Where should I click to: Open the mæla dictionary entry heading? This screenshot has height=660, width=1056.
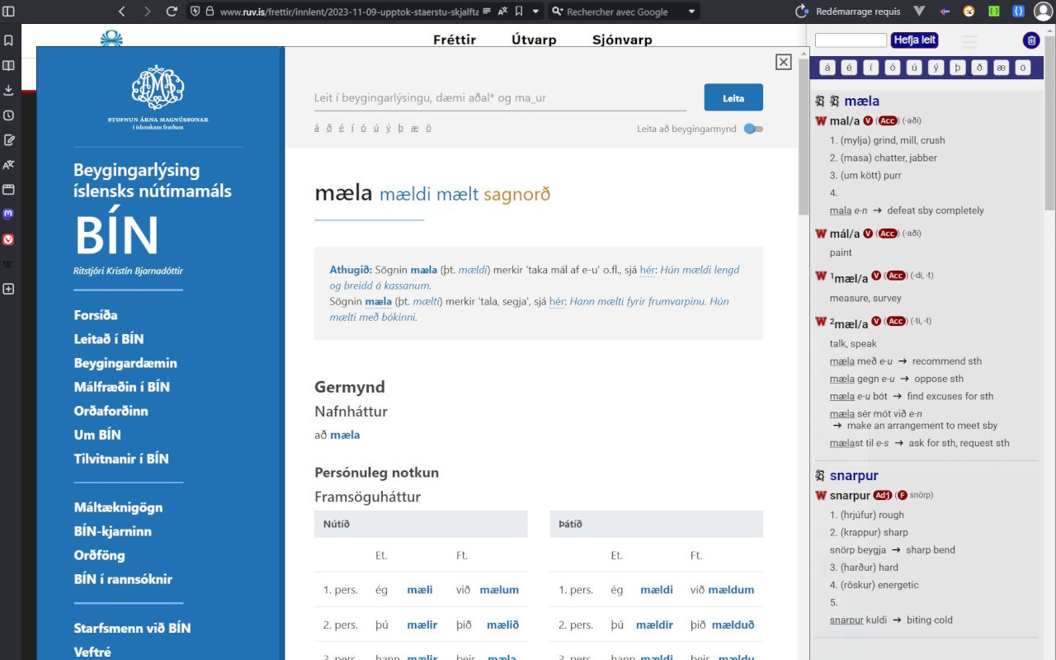(x=861, y=101)
